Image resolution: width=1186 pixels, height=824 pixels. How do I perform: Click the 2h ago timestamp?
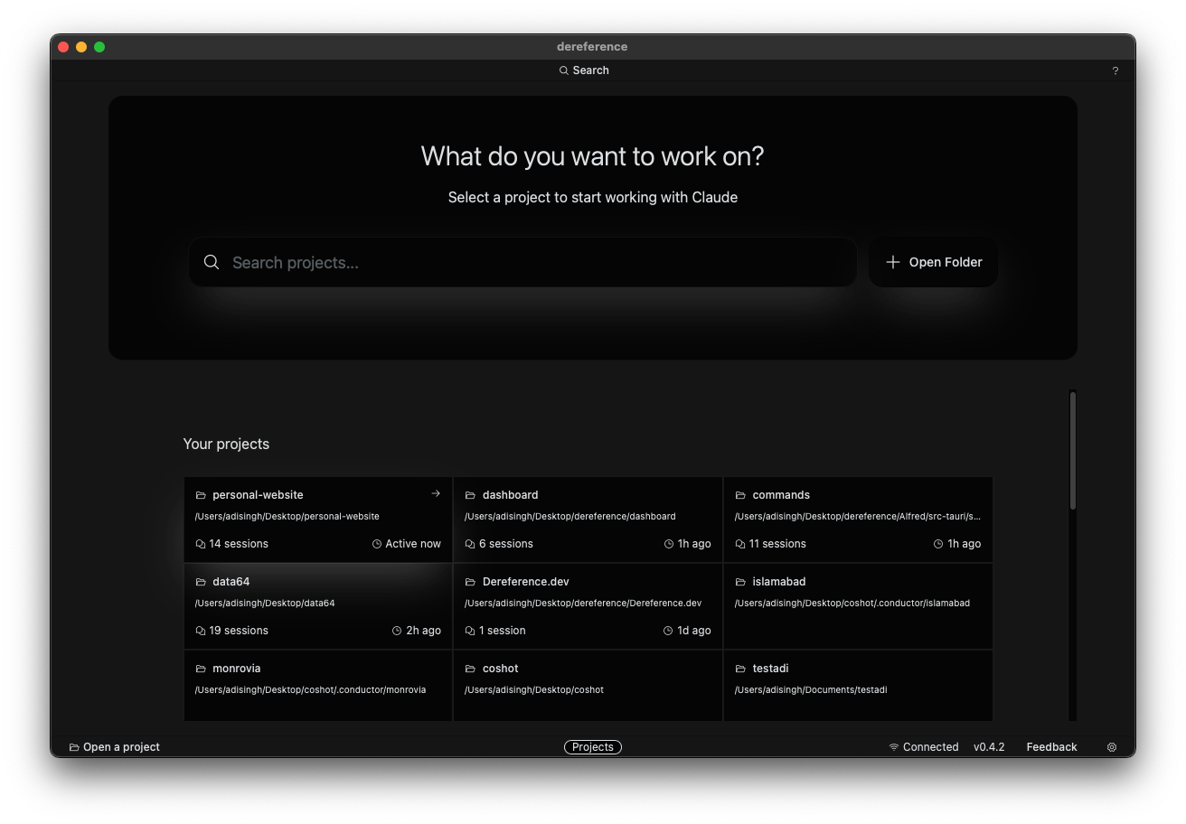click(x=423, y=631)
